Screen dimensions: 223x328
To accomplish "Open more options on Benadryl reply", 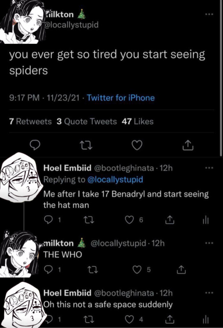I will (209, 168).
